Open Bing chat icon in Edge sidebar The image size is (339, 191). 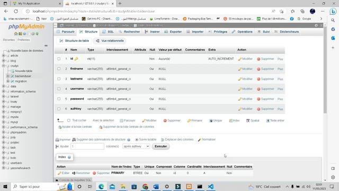coord(333,11)
